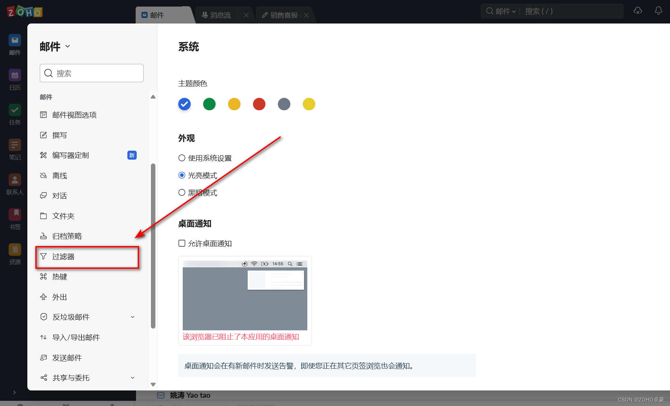Open the Hotkeys (热键) settings item
The width and height of the screenshot is (670, 406).
[x=60, y=277]
